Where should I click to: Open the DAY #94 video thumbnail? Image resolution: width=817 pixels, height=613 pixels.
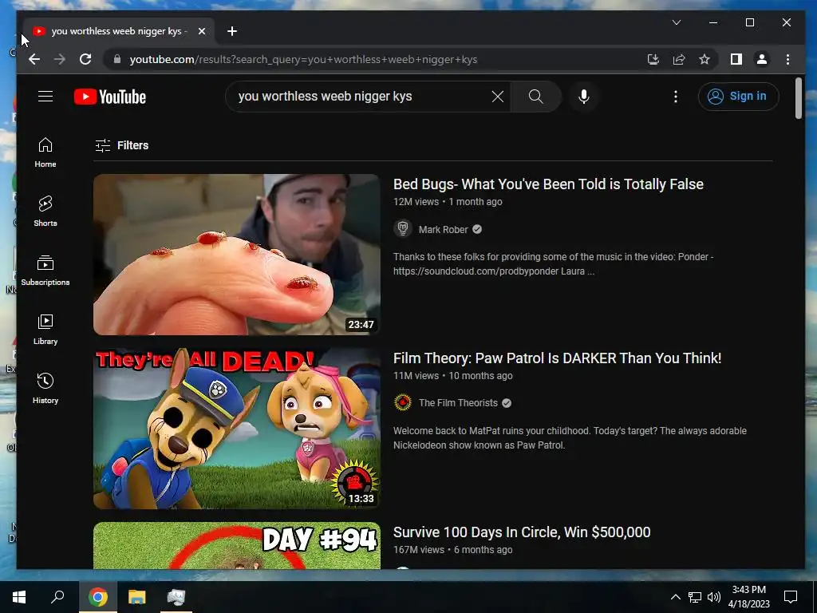click(x=237, y=545)
